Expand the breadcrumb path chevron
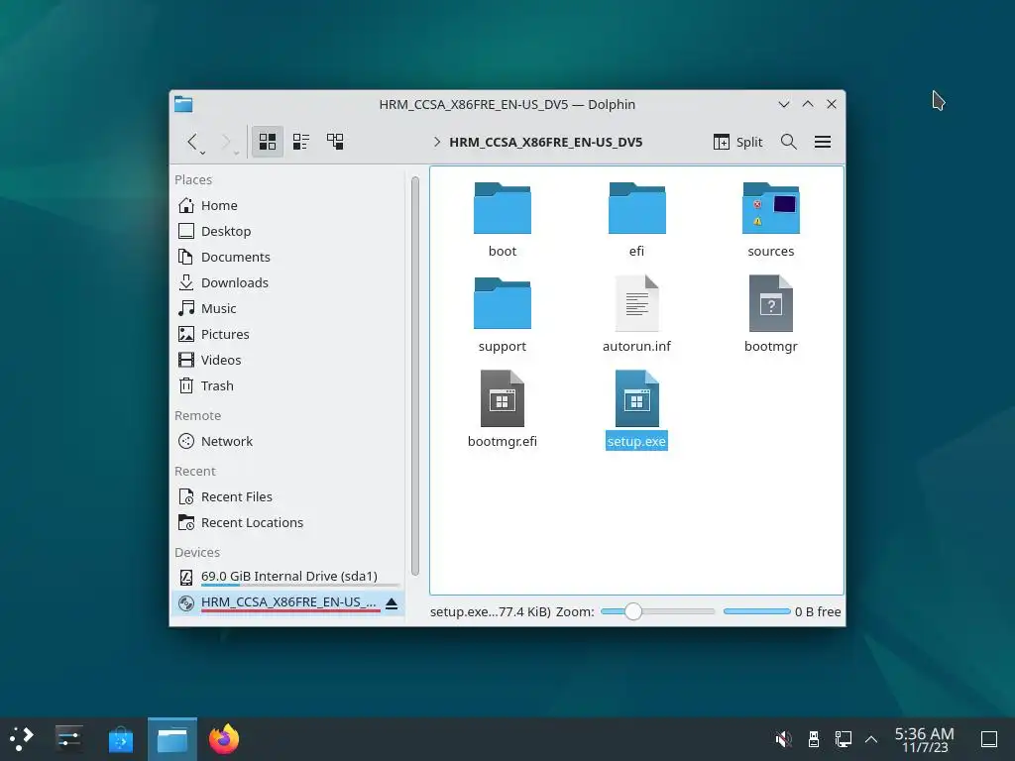This screenshot has height=761, width=1015. click(x=437, y=142)
